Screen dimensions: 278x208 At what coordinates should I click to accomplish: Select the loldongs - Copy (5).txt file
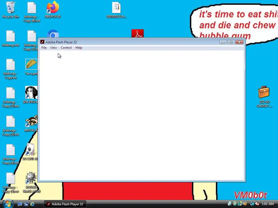click(11, 183)
